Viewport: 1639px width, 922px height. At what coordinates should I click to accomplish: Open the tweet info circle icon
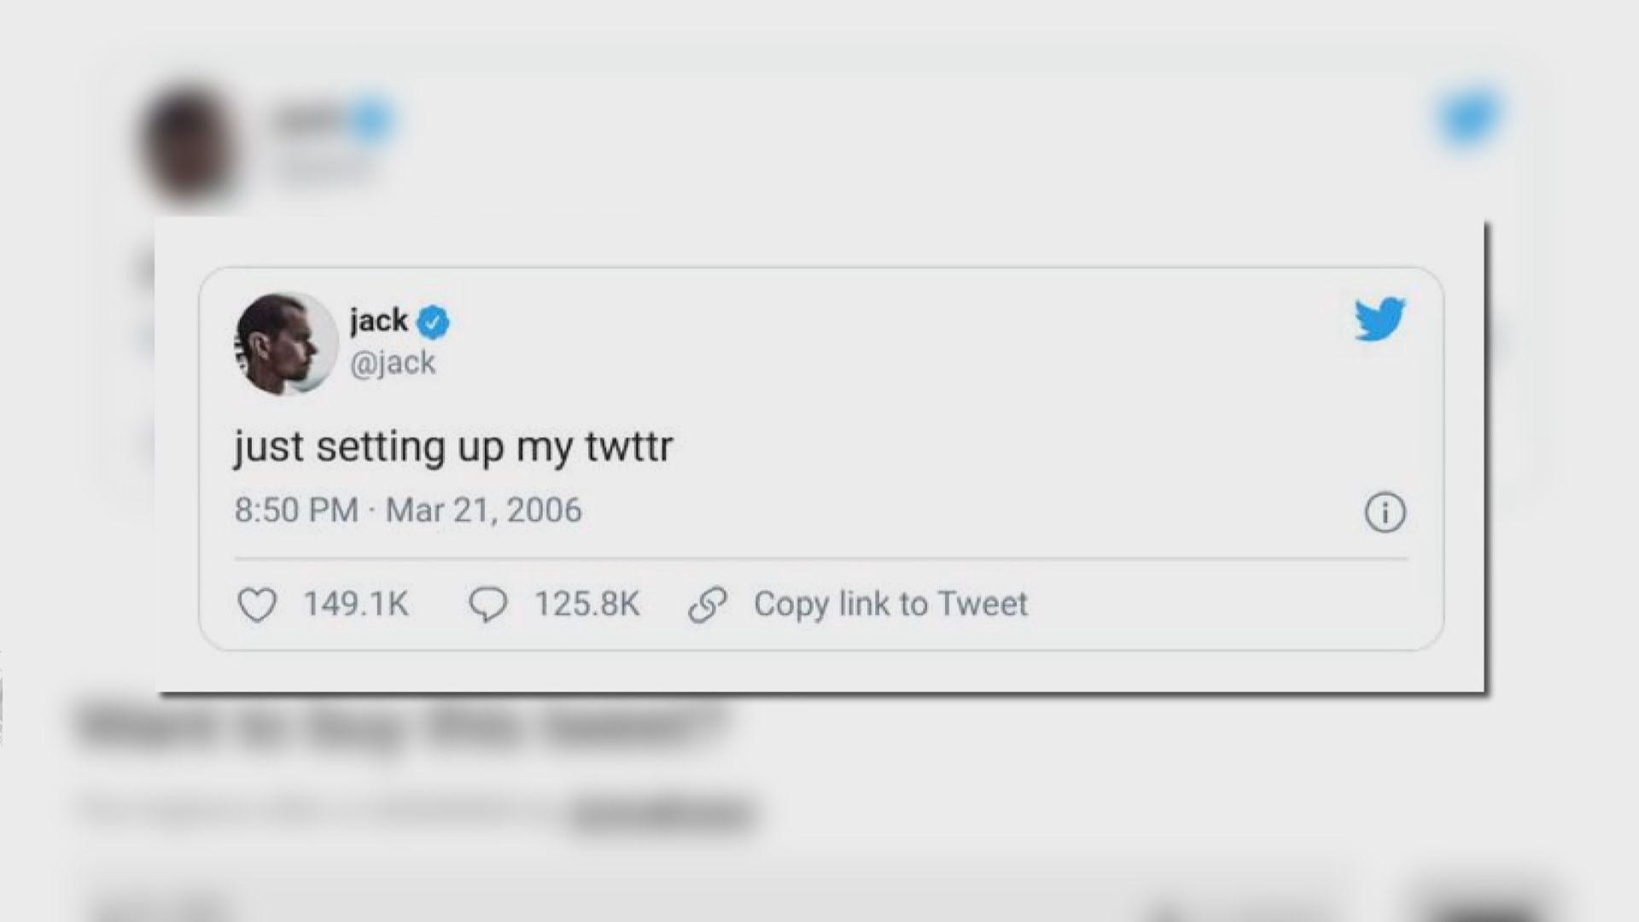1385,513
